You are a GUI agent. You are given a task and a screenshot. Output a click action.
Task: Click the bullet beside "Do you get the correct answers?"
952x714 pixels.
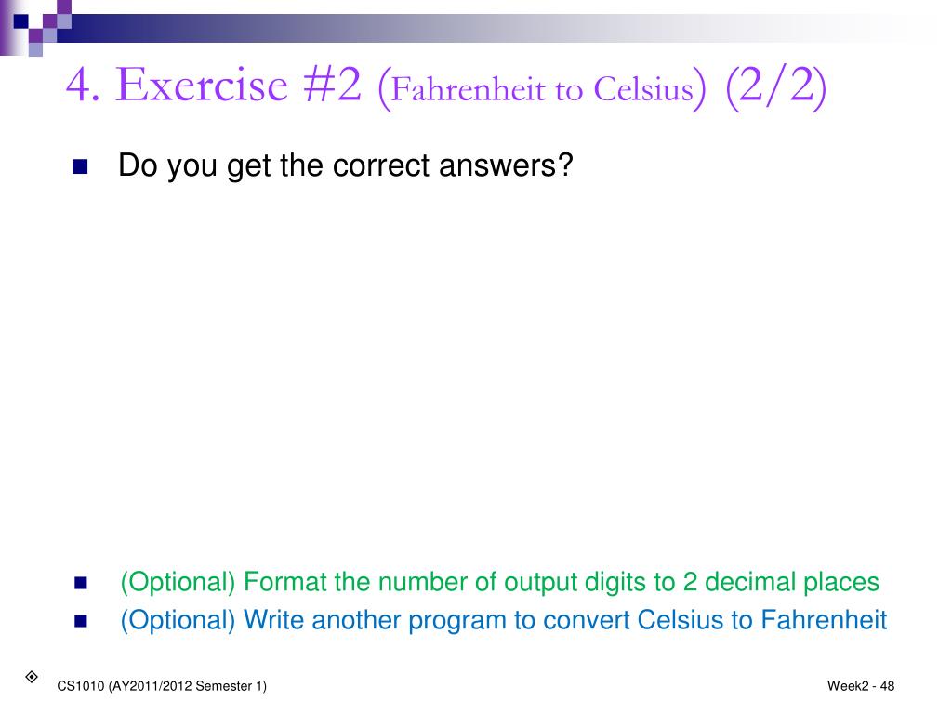click(80, 166)
